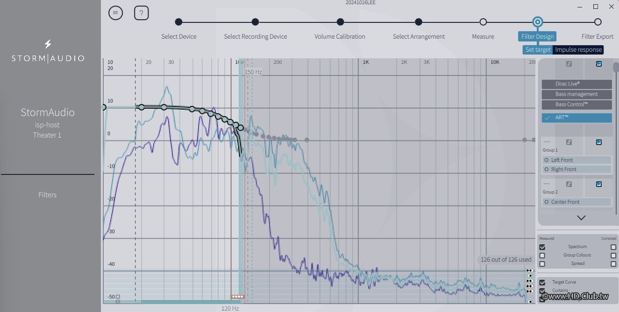Open the help question mark button
The image size is (619, 312).
[142, 13]
